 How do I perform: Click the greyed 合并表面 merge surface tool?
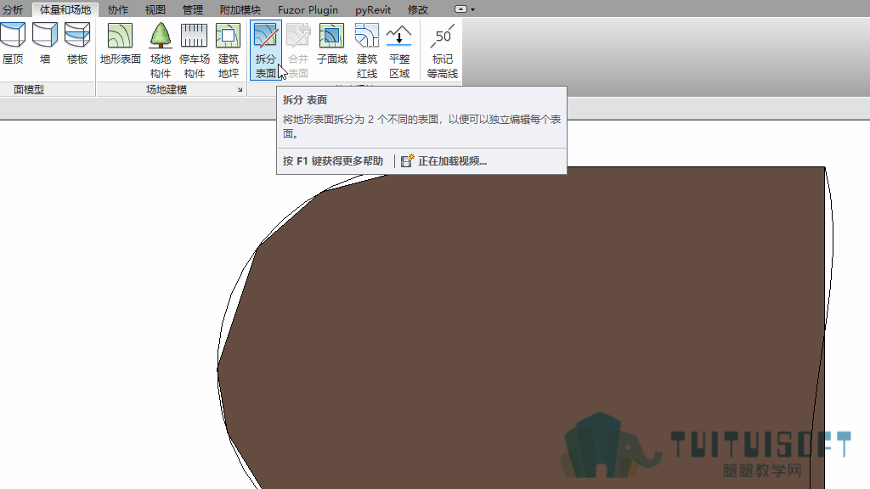pos(298,51)
